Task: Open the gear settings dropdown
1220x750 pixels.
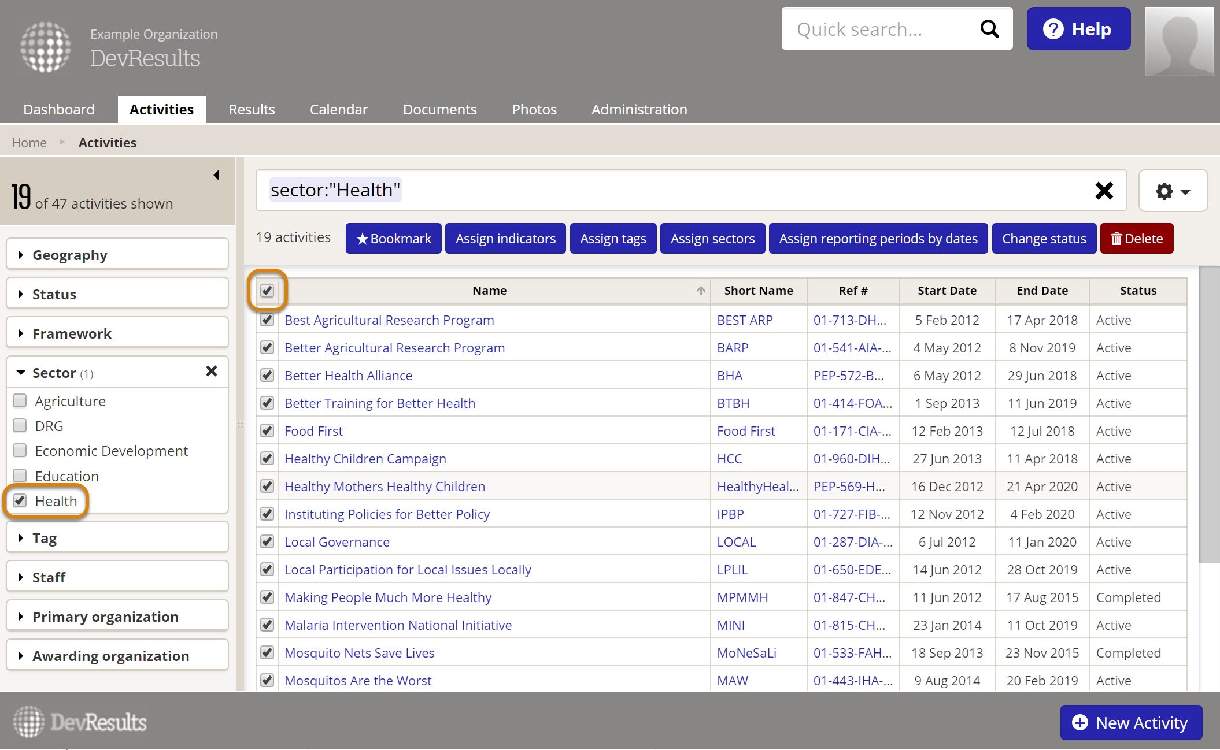Action: (1173, 191)
